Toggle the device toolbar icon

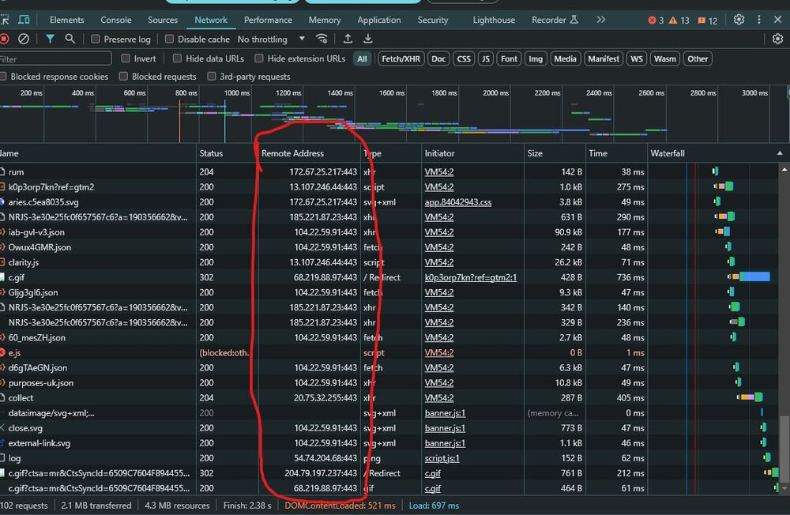coord(24,20)
